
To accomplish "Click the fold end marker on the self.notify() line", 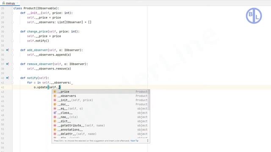I will pyautogui.click(x=12, y=41).
